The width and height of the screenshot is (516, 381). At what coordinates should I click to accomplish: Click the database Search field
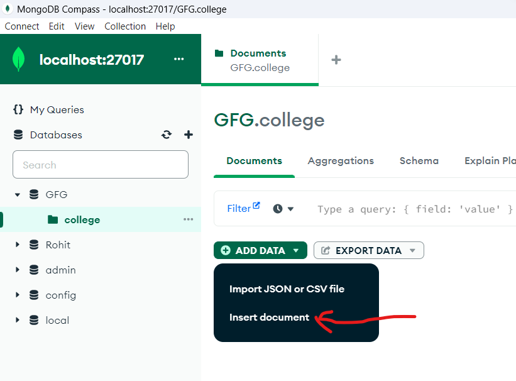point(101,165)
